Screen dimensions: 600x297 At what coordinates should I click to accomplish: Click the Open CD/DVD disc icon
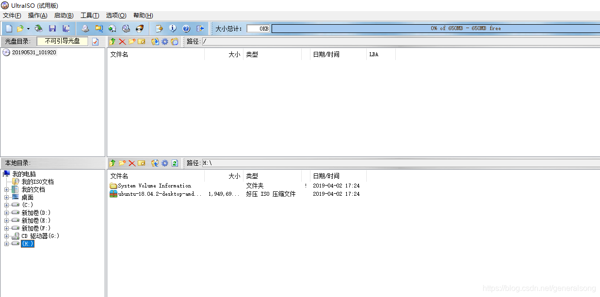click(x=39, y=29)
